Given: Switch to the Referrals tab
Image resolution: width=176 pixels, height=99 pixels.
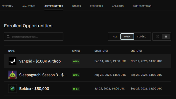Looking at the screenshot, I should click(96, 6).
